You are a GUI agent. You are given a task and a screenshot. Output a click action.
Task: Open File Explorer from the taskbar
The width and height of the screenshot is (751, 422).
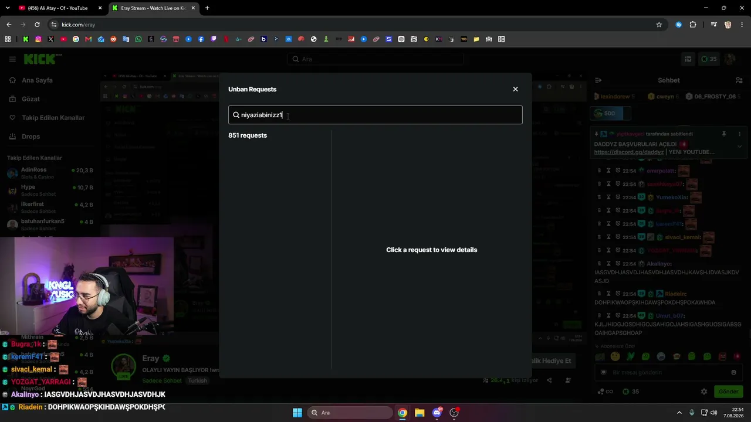tap(420, 413)
